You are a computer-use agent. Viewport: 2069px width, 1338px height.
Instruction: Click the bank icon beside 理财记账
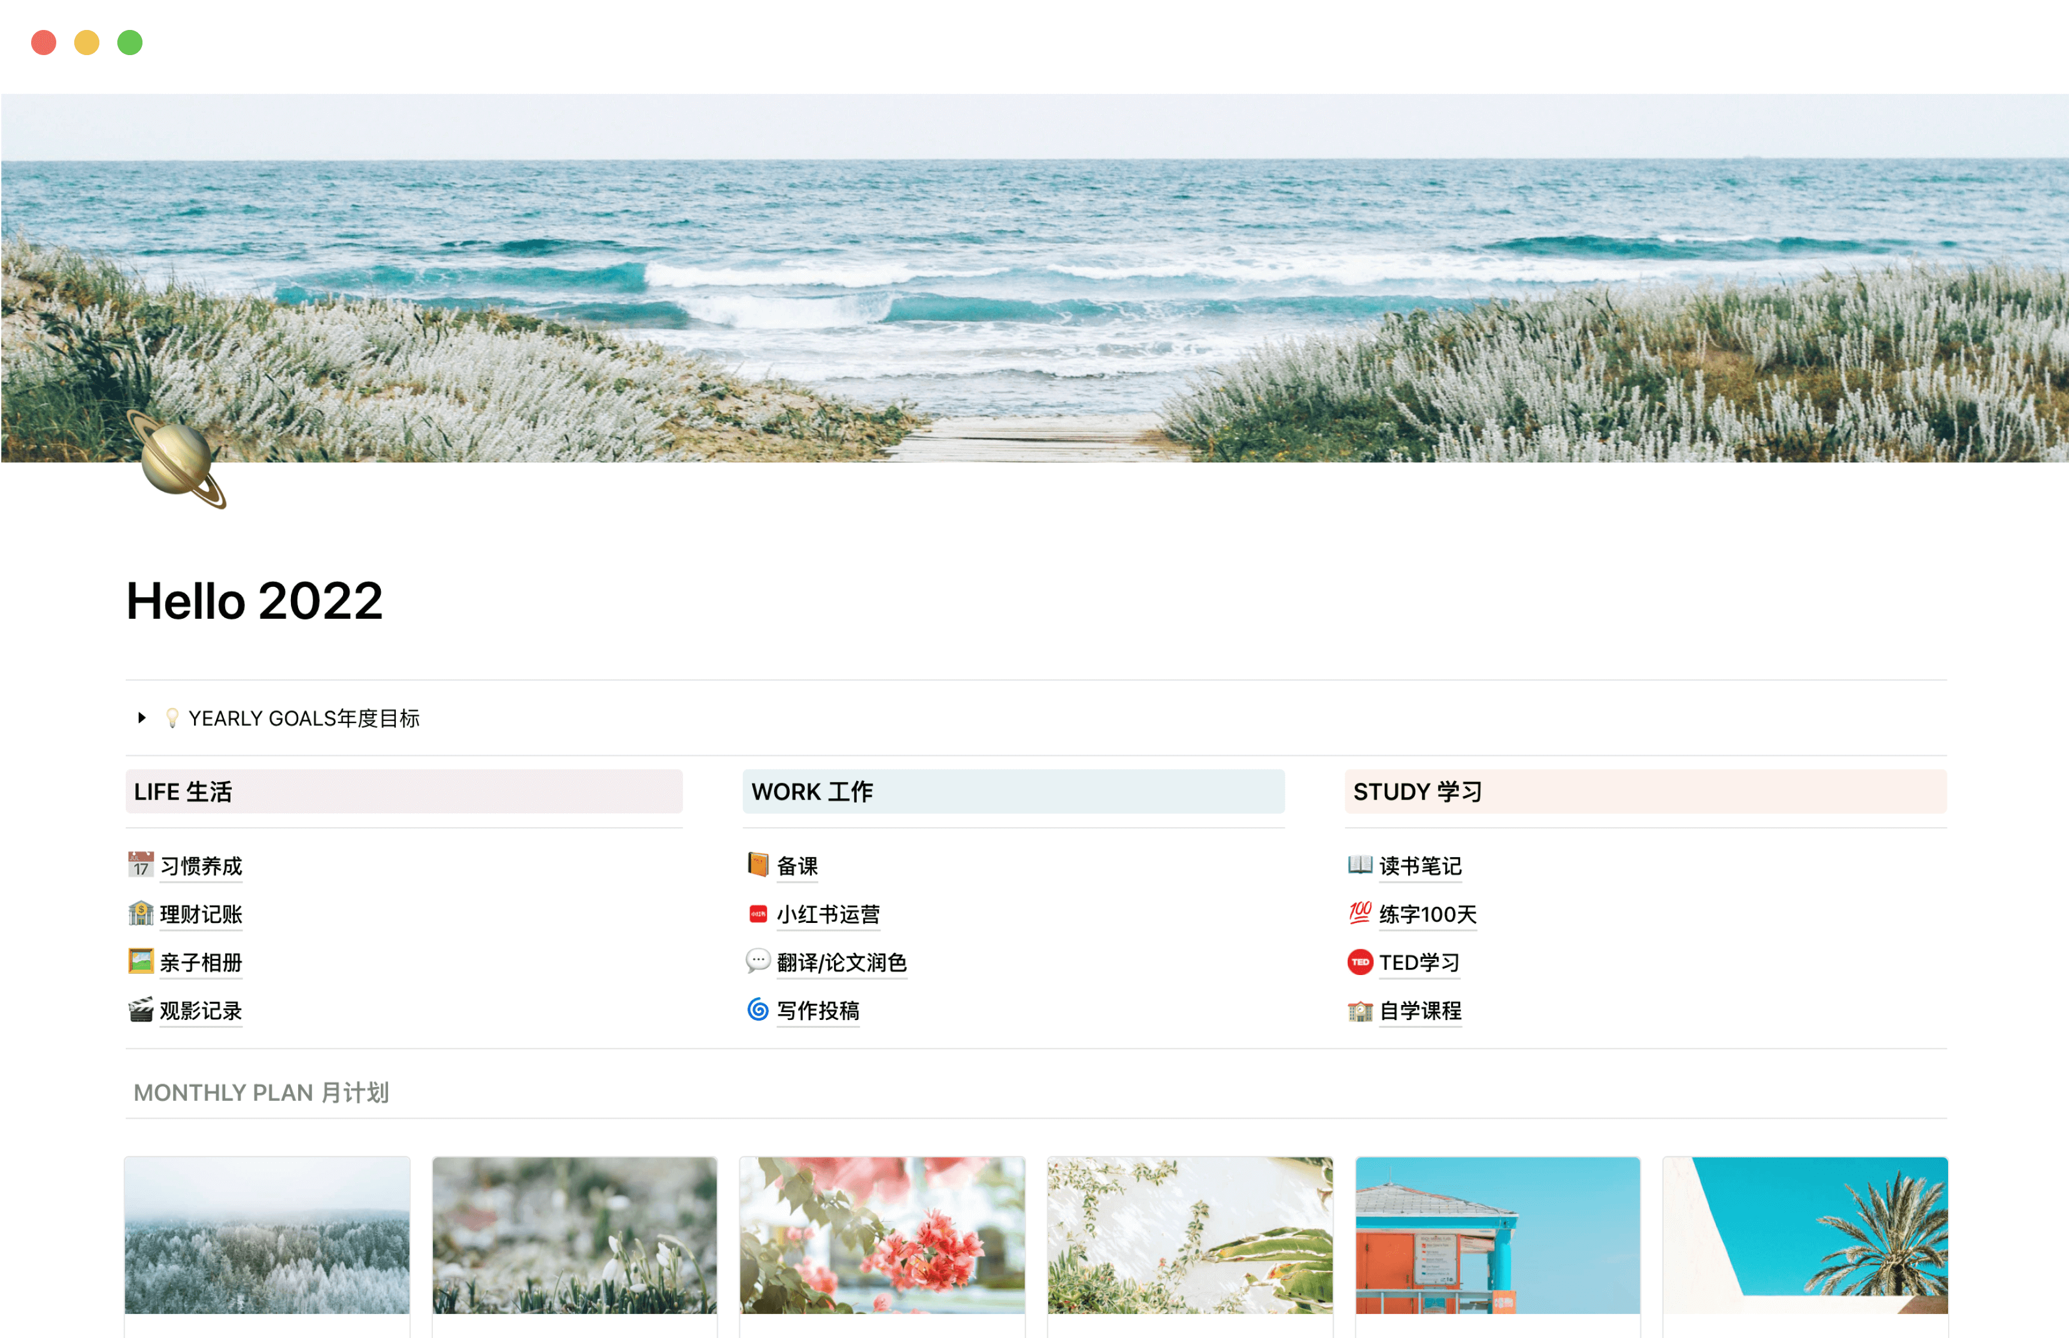(x=141, y=914)
